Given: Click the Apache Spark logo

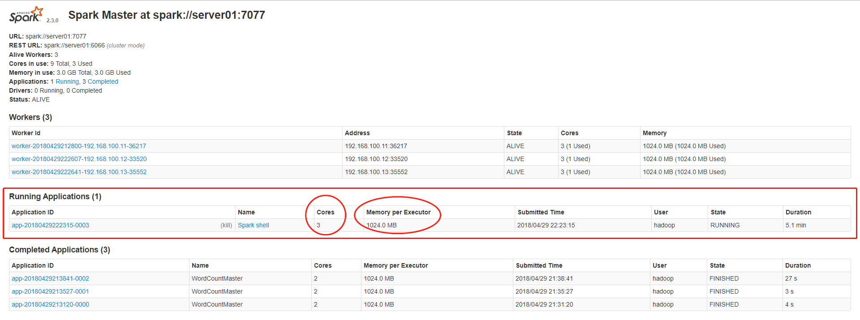Looking at the screenshot, I should (26, 15).
